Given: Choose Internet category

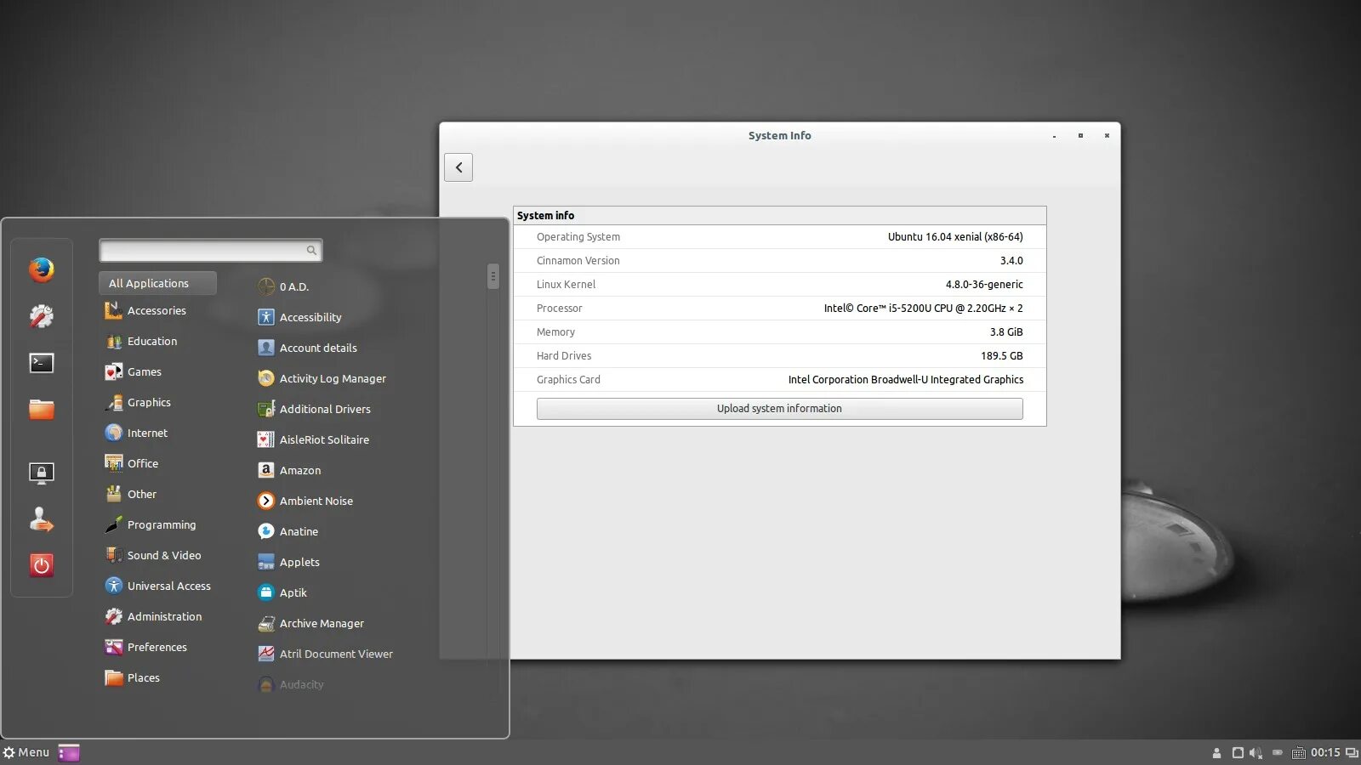Looking at the screenshot, I should pyautogui.click(x=136, y=433).
